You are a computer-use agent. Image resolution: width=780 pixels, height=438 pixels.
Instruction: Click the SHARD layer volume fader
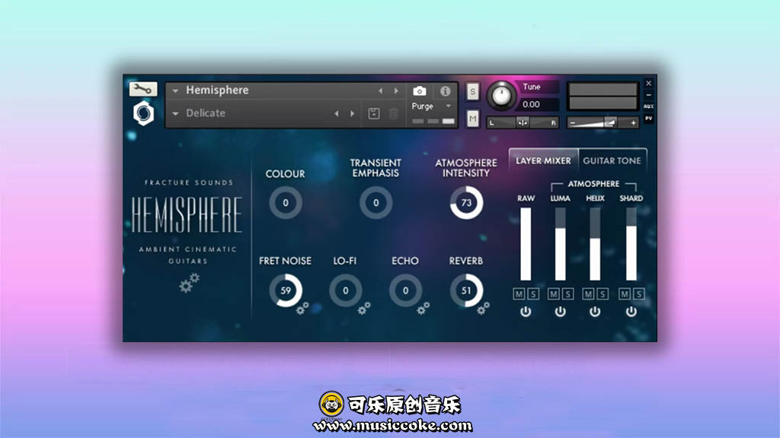631,244
